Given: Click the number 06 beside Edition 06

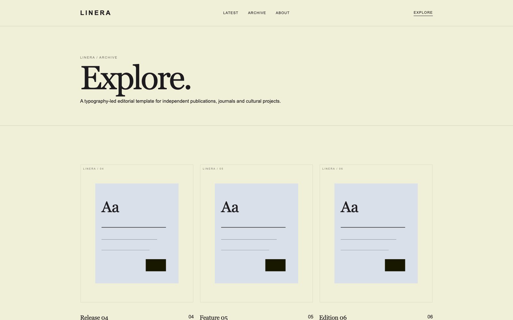Looking at the screenshot, I should [x=430, y=317].
